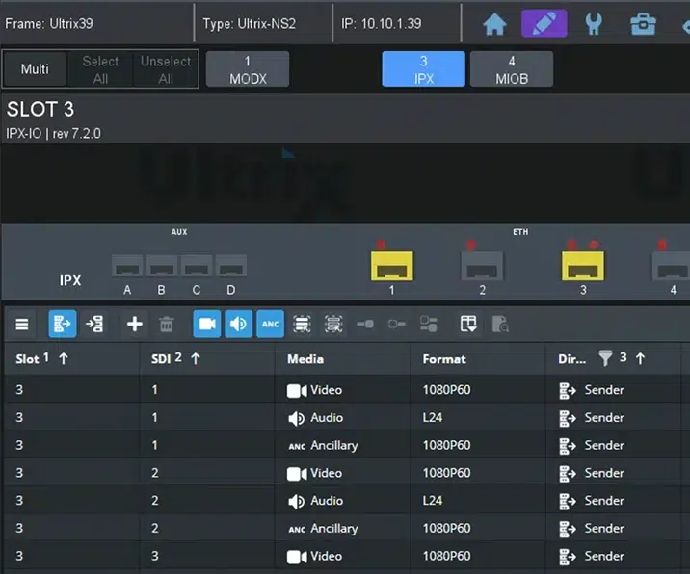The width and height of the screenshot is (690, 574).
Task: Select yellow ETH port 1
Action: point(391,266)
